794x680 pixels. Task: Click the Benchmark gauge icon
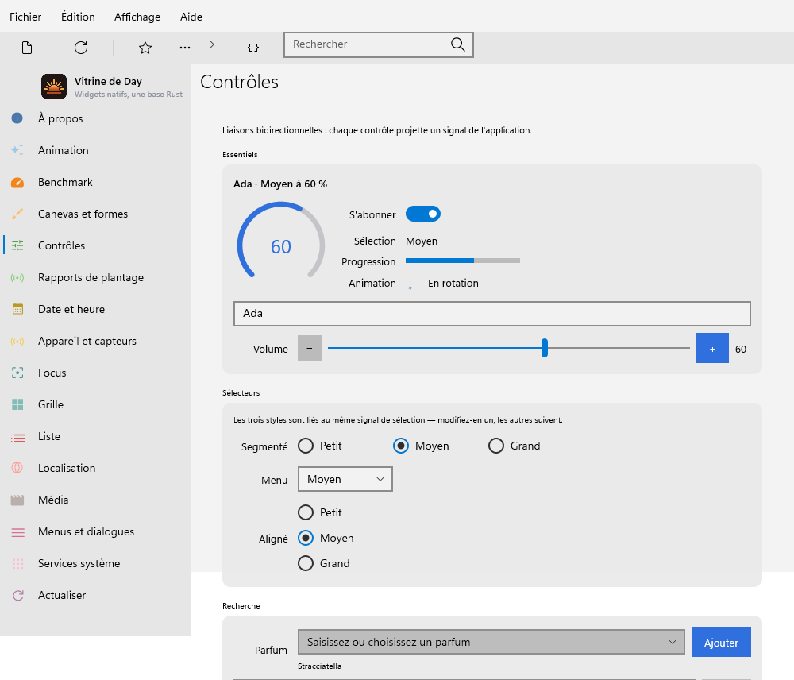point(17,182)
